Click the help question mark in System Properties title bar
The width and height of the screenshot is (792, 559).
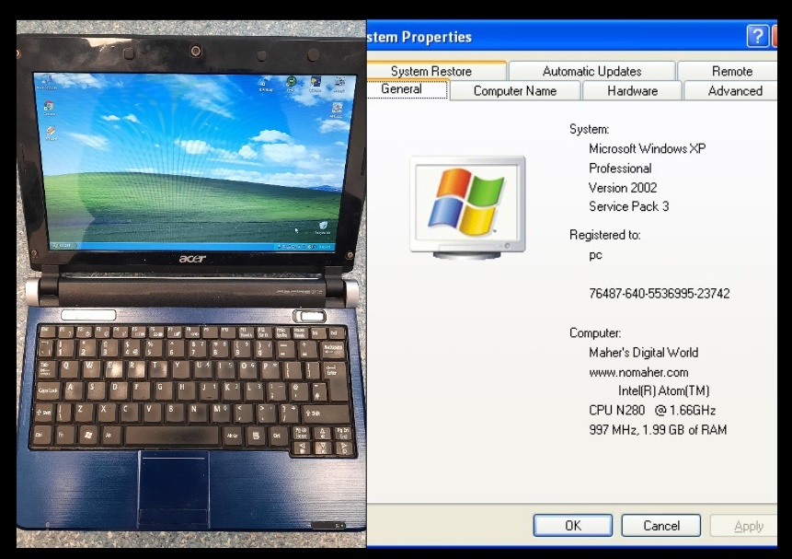(x=757, y=37)
